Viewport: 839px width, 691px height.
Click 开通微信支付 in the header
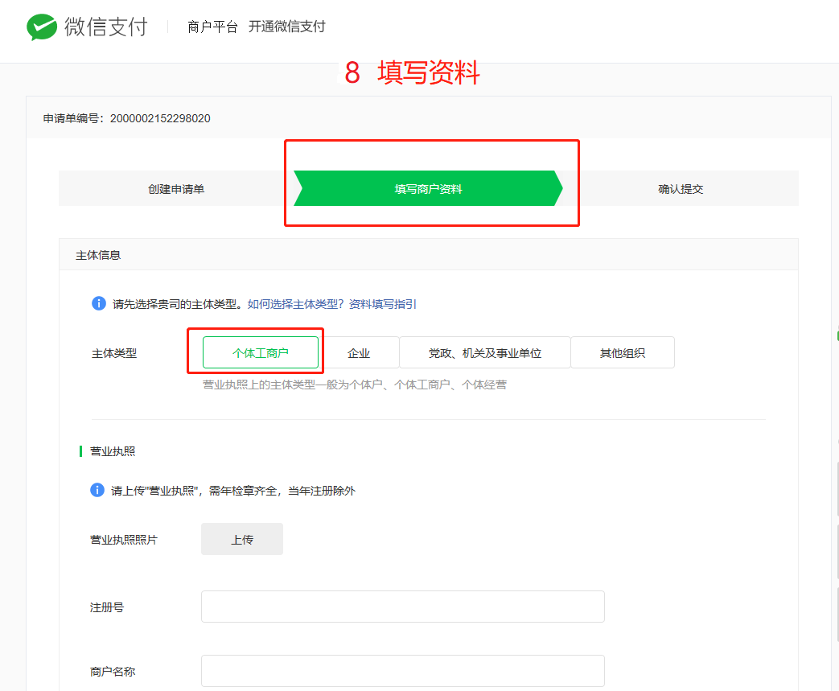click(x=286, y=27)
